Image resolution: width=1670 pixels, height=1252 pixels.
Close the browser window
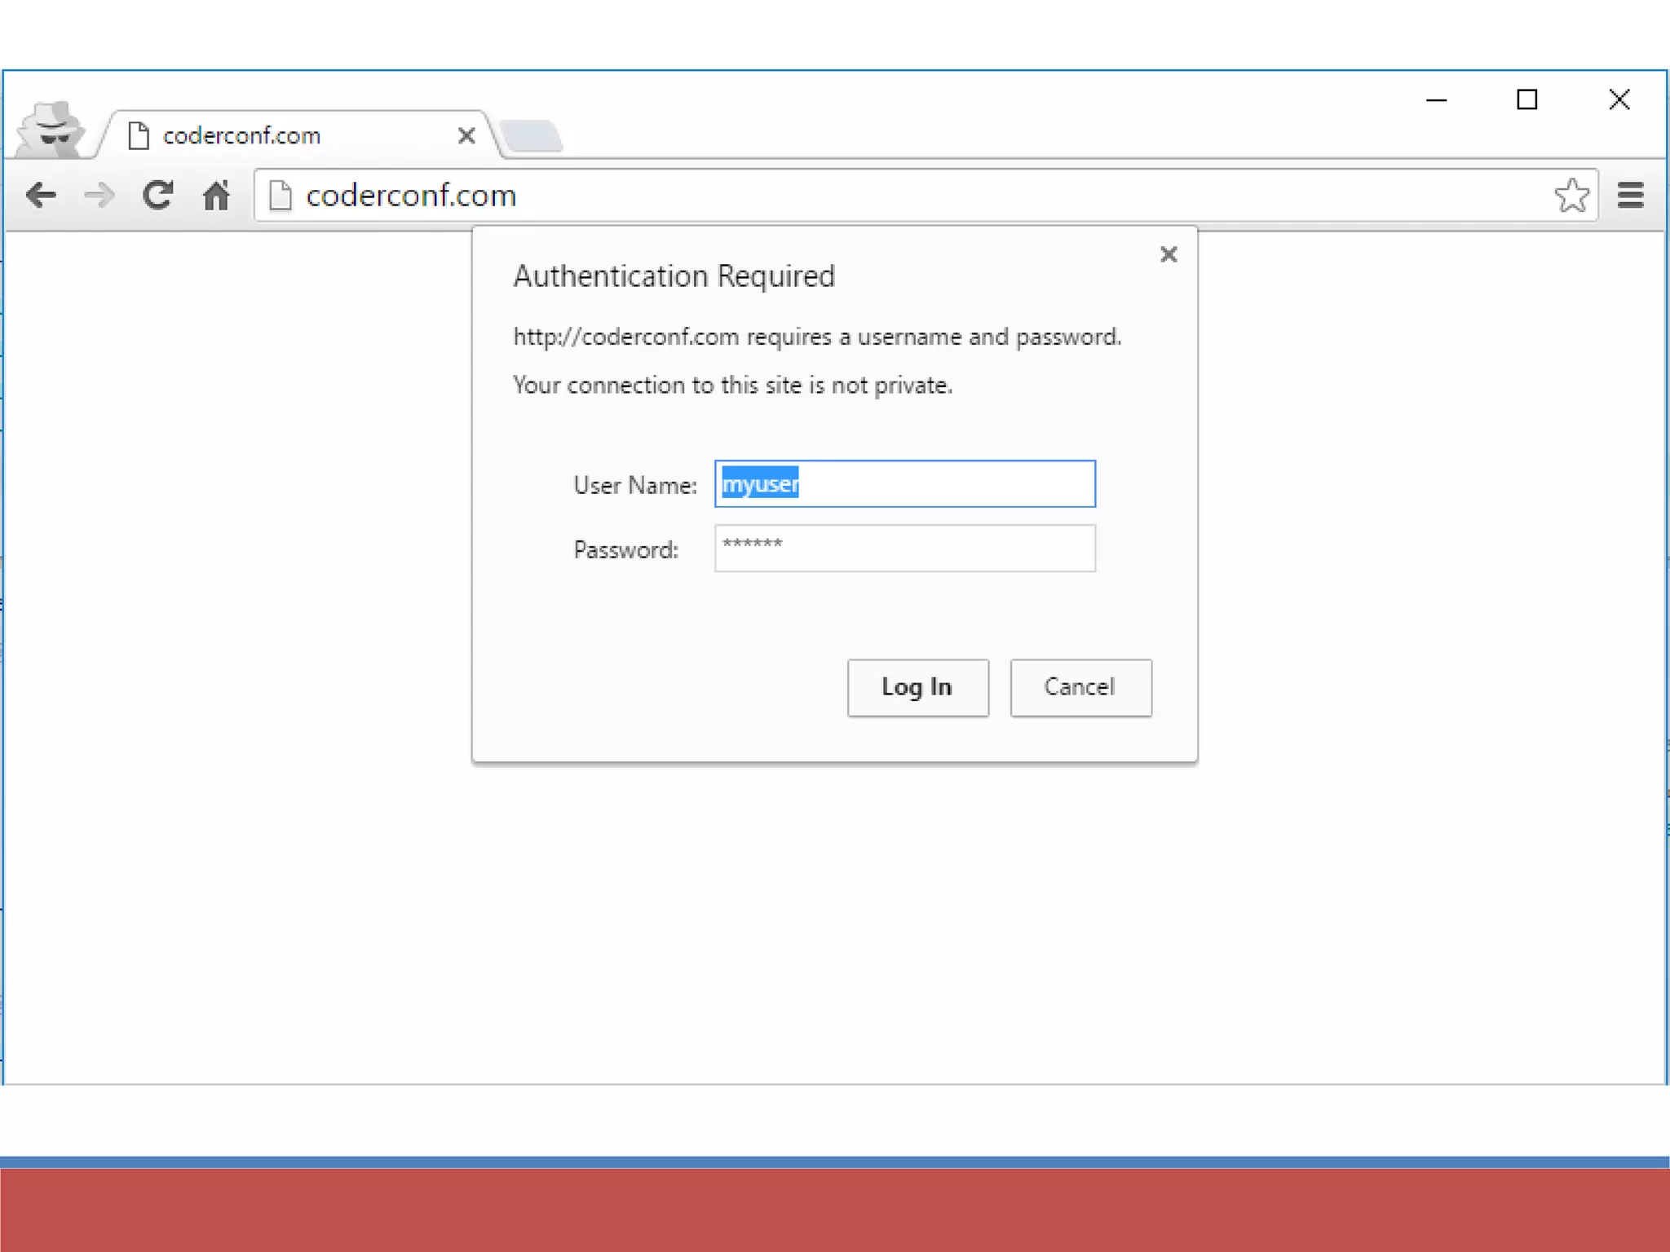coord(1619,99)
